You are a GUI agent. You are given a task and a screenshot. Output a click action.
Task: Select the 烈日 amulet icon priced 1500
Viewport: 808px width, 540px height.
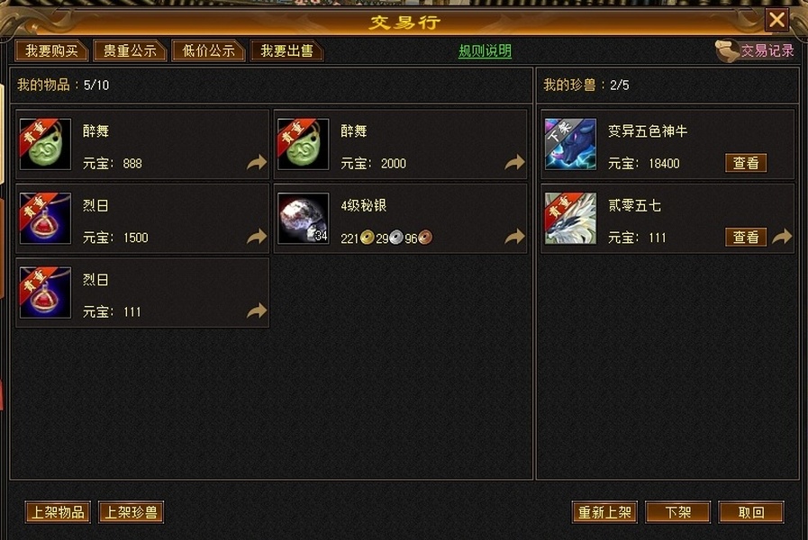pos(45,219)
